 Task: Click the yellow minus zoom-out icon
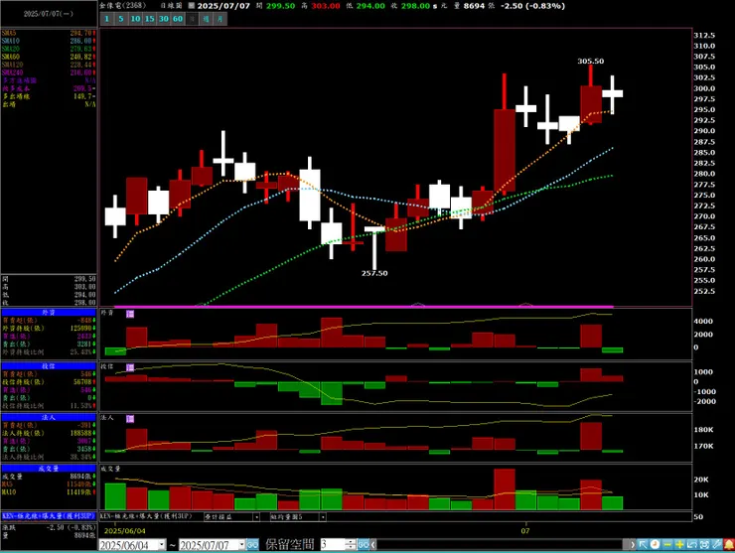[x=667, y=545]
